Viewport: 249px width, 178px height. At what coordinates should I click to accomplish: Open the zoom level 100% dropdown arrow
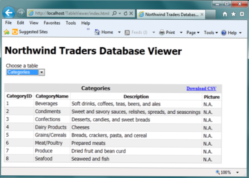(237, 172)
